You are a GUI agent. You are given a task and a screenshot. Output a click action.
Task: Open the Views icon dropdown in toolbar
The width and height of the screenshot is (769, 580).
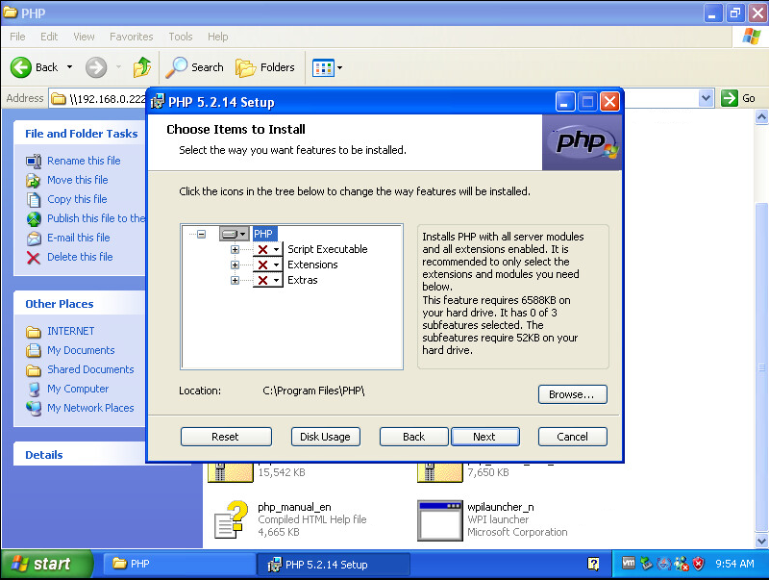[x=327, y=67]
